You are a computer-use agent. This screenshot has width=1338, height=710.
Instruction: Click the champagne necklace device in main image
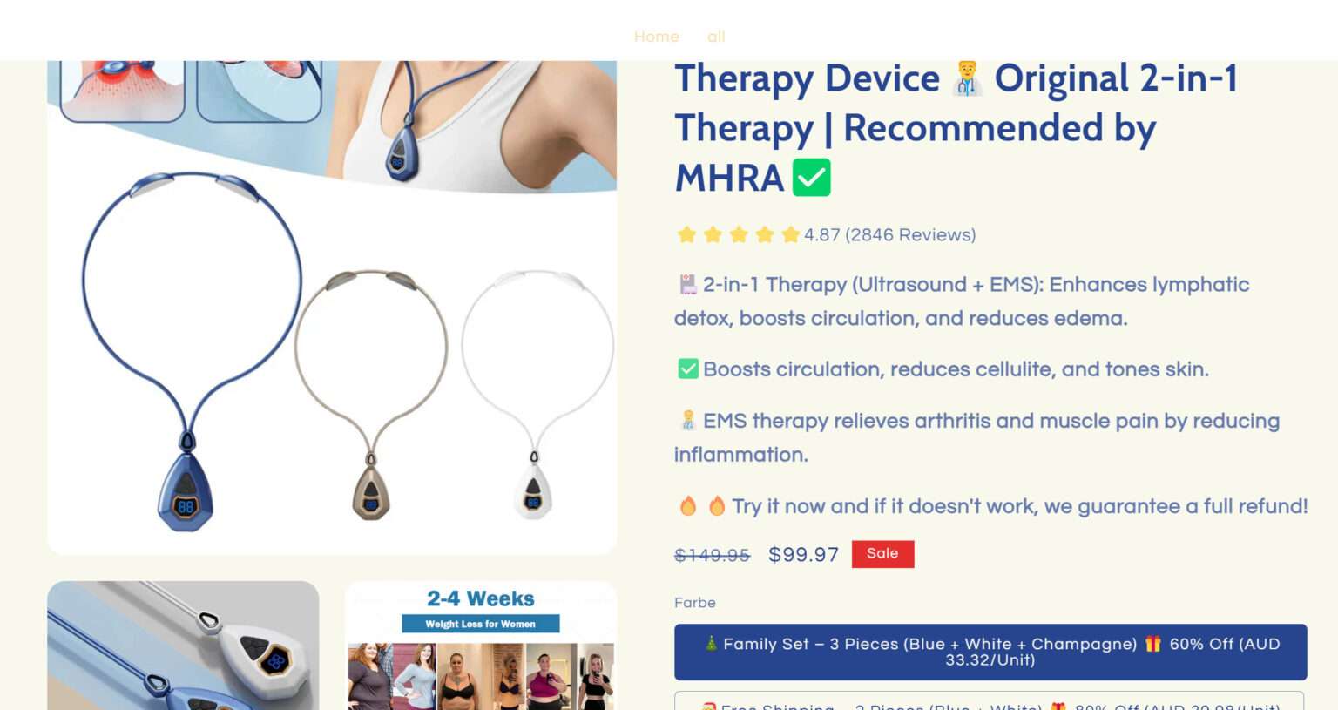pos(371,394)
